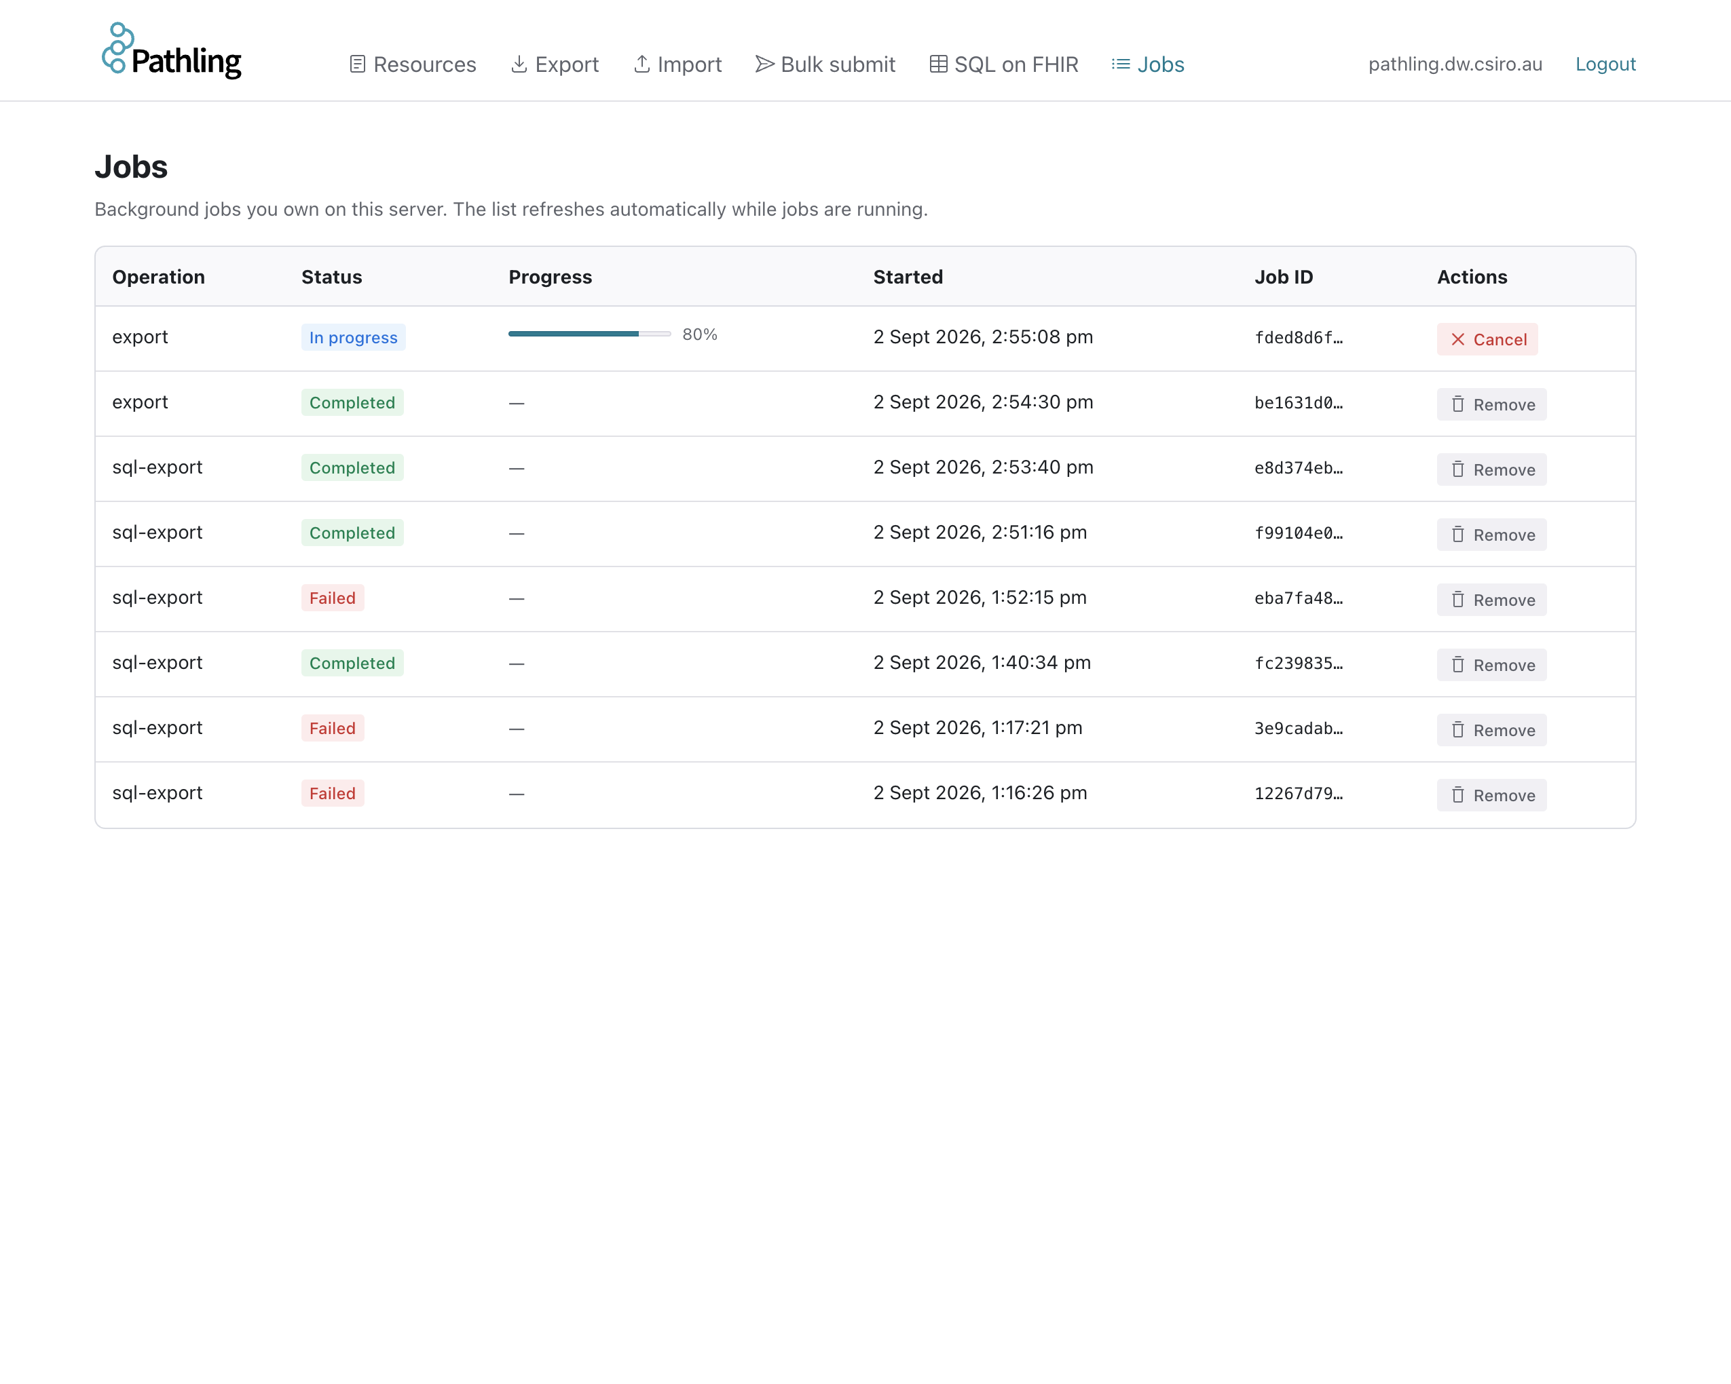1731x1384 pixels.
Task: Click Failed badge for job eba7fa48
Action: click(333, 598)
